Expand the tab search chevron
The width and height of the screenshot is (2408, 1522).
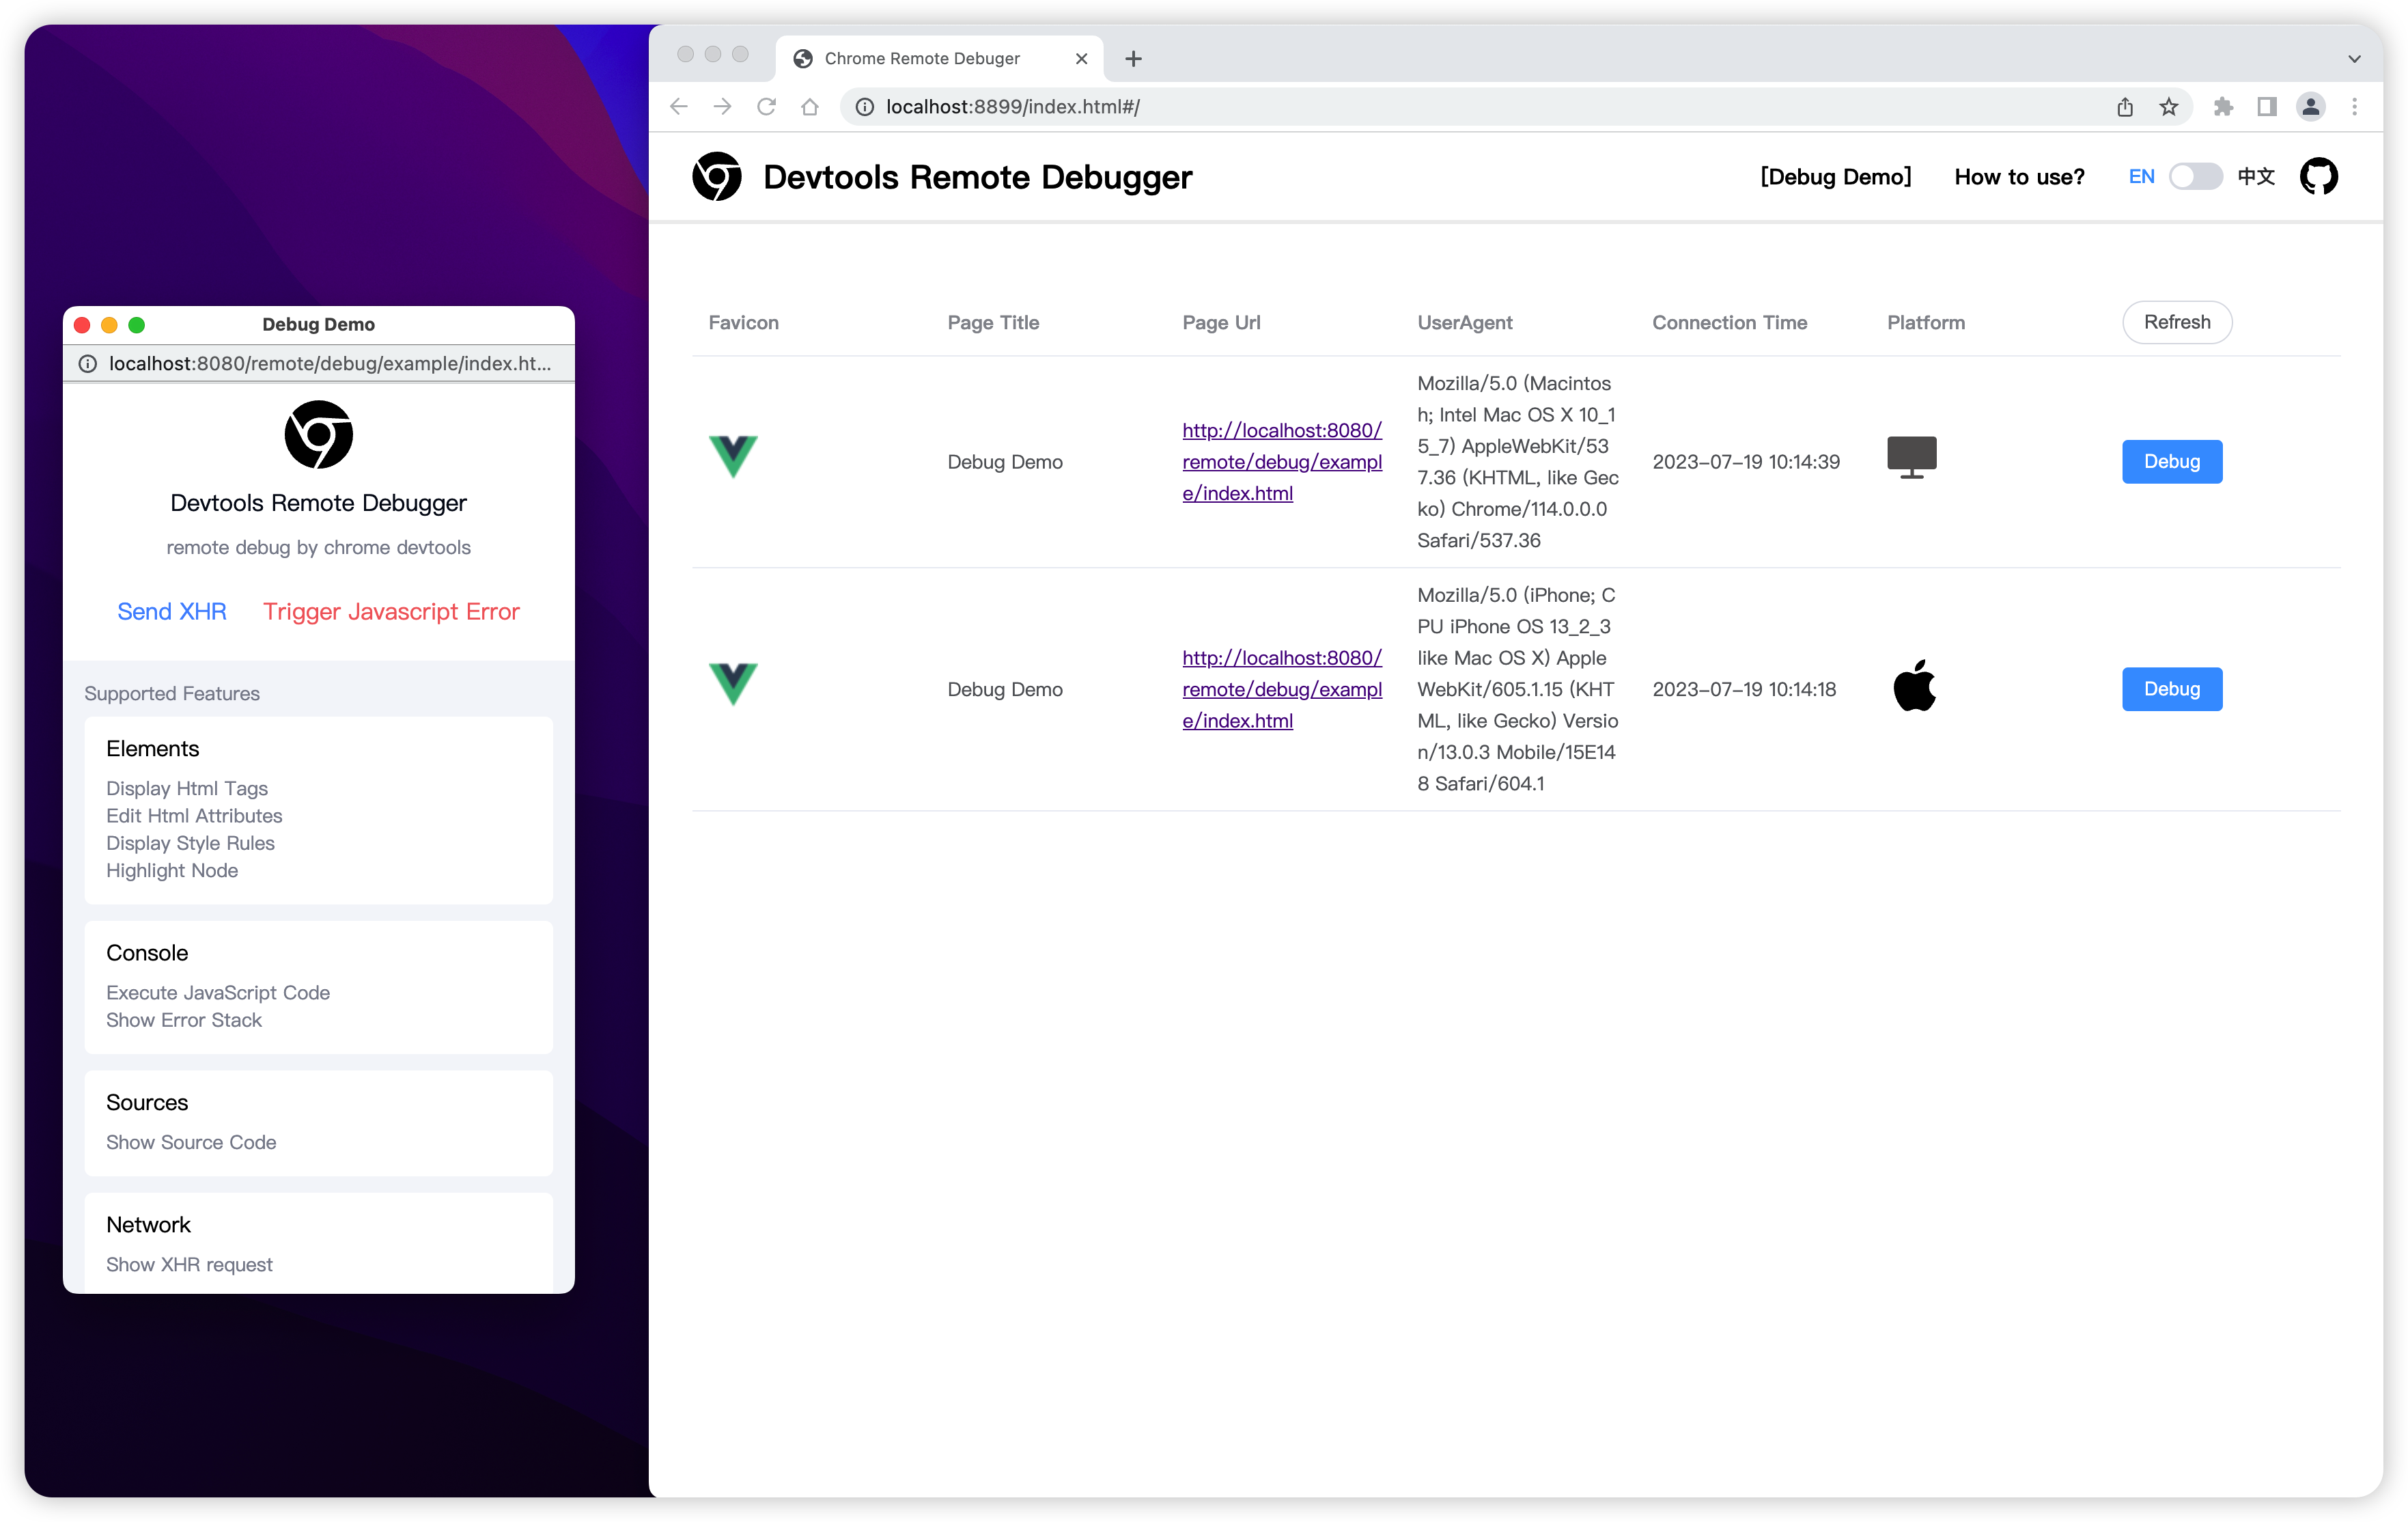coord(2354,59)
